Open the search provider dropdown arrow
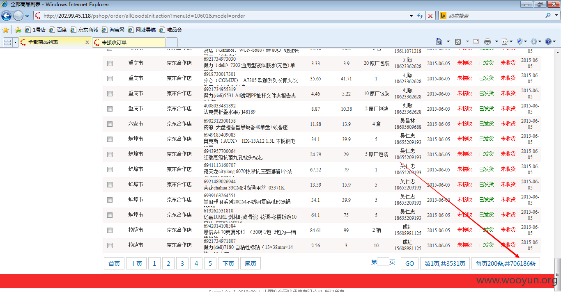The height and width of the screenshot is (292, 561). (x=556, y=16)
